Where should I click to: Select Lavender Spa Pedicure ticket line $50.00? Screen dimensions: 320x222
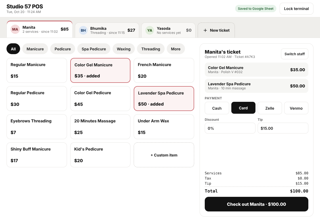(256, 86)
